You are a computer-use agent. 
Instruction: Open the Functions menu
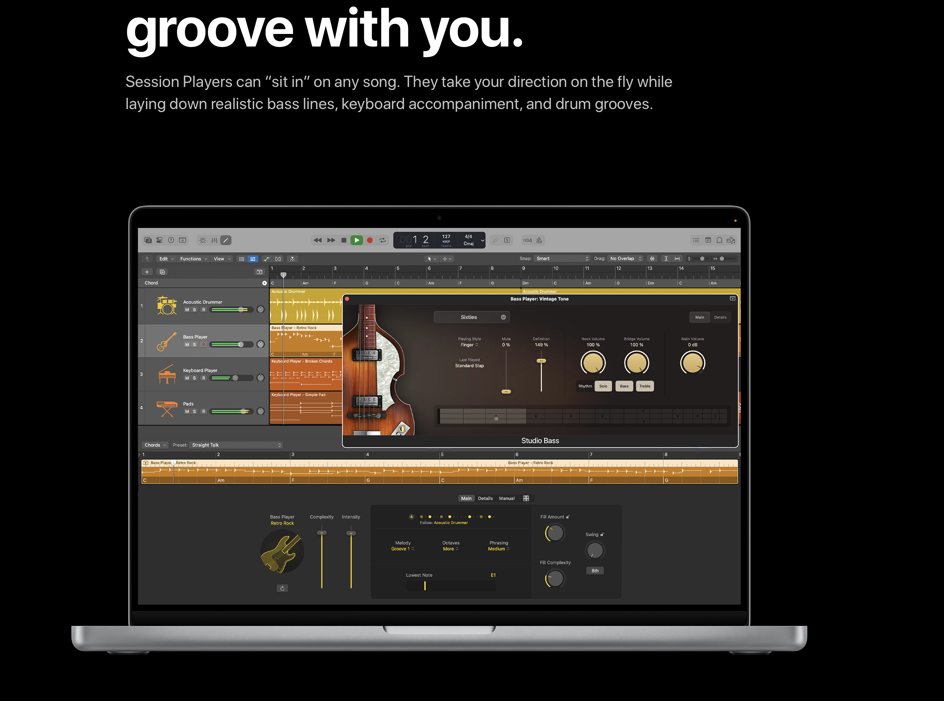193,259
